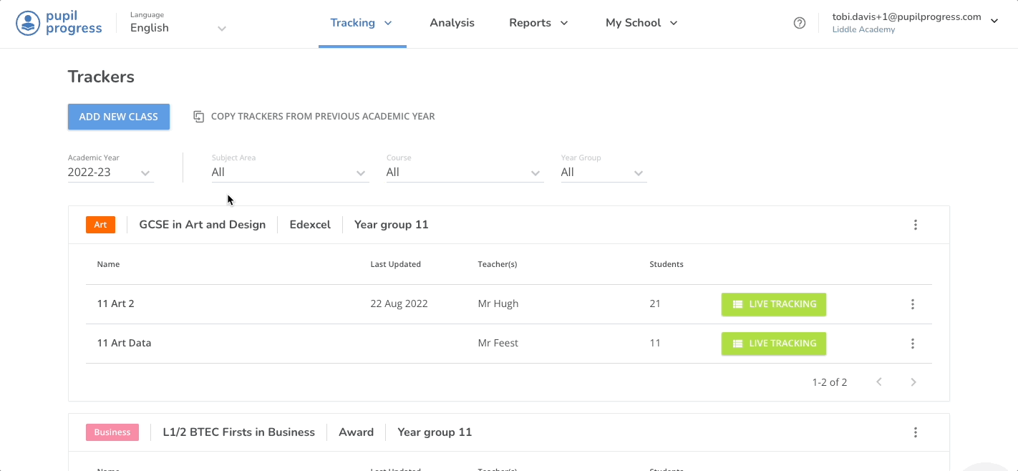This screenshot has height=471, width=1018.
Task: Open the Course filter dropdown
Action: click(535, 173)
